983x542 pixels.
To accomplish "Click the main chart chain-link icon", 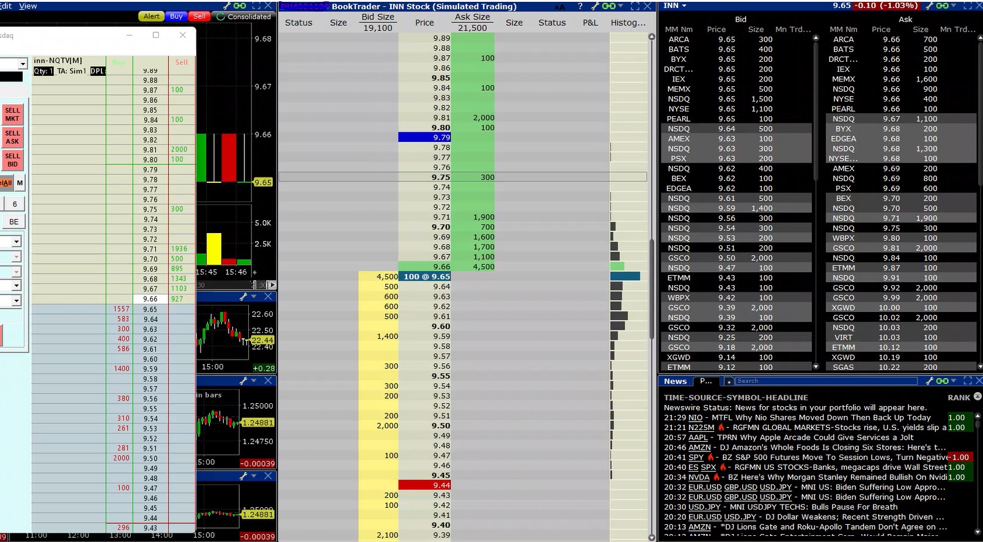I will 240,6.
